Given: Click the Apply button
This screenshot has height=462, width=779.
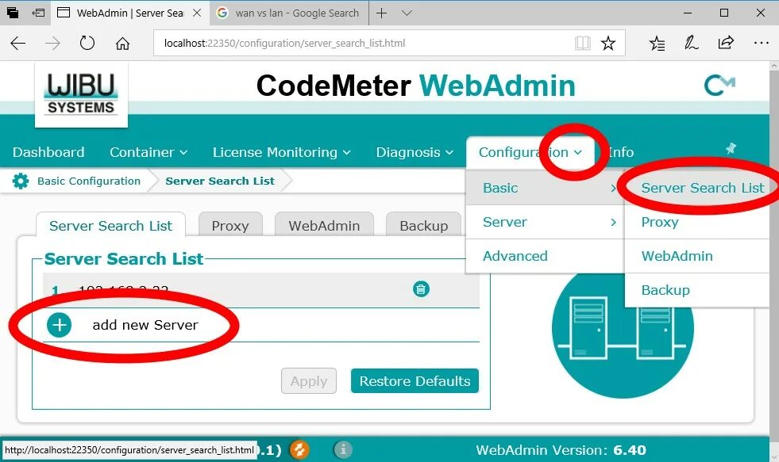Looking at the screenshot, I should tap(309, 380).
